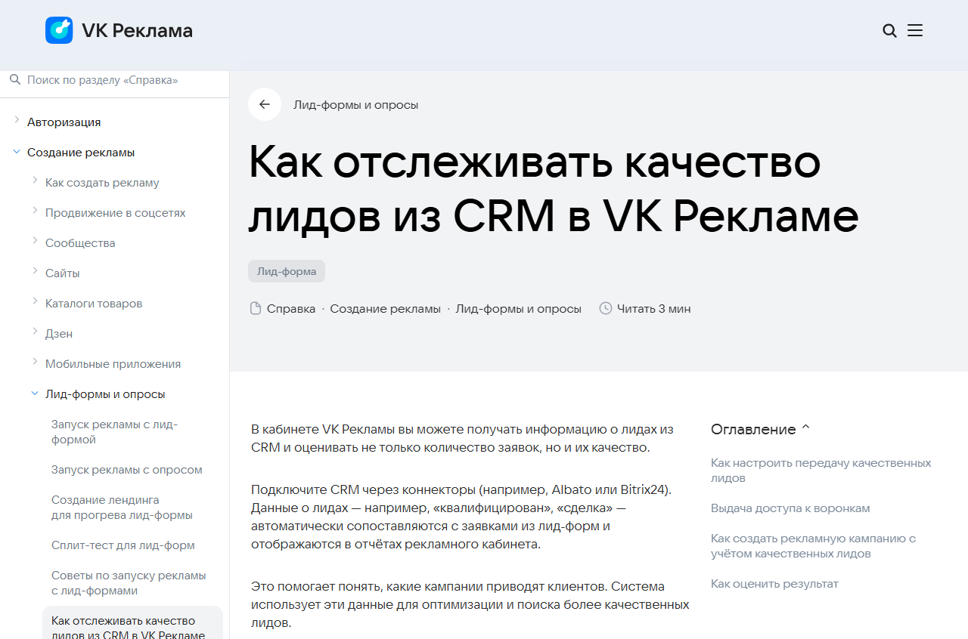Click the back arrow button
The width and height of the screenshot is (968, 639).
265,104
